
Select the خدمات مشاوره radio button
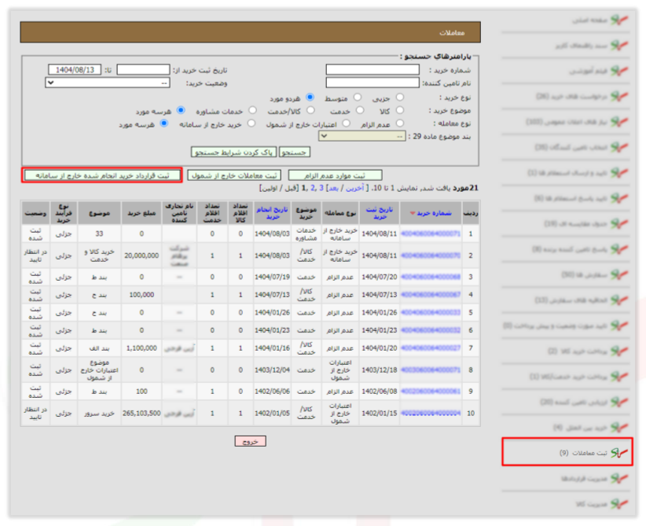click(252, 110)
